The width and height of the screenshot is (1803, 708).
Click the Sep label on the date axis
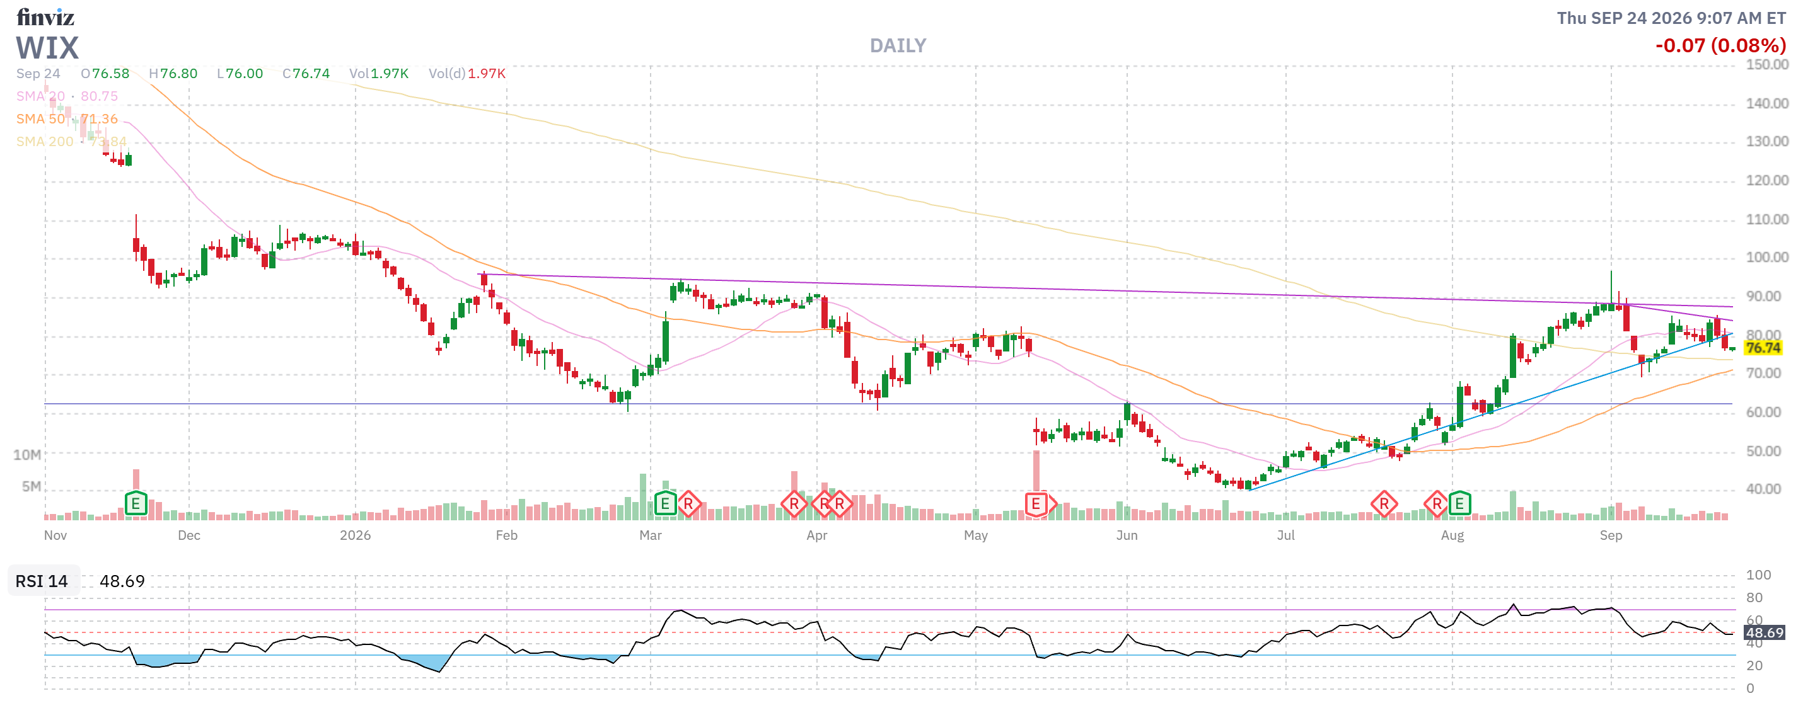1611,535
